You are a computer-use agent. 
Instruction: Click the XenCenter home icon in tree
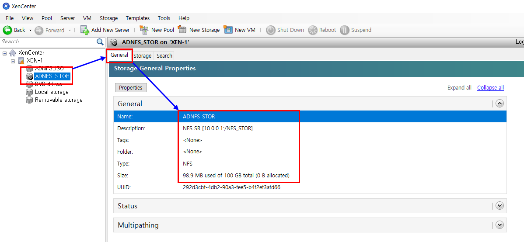pos(13,53)
